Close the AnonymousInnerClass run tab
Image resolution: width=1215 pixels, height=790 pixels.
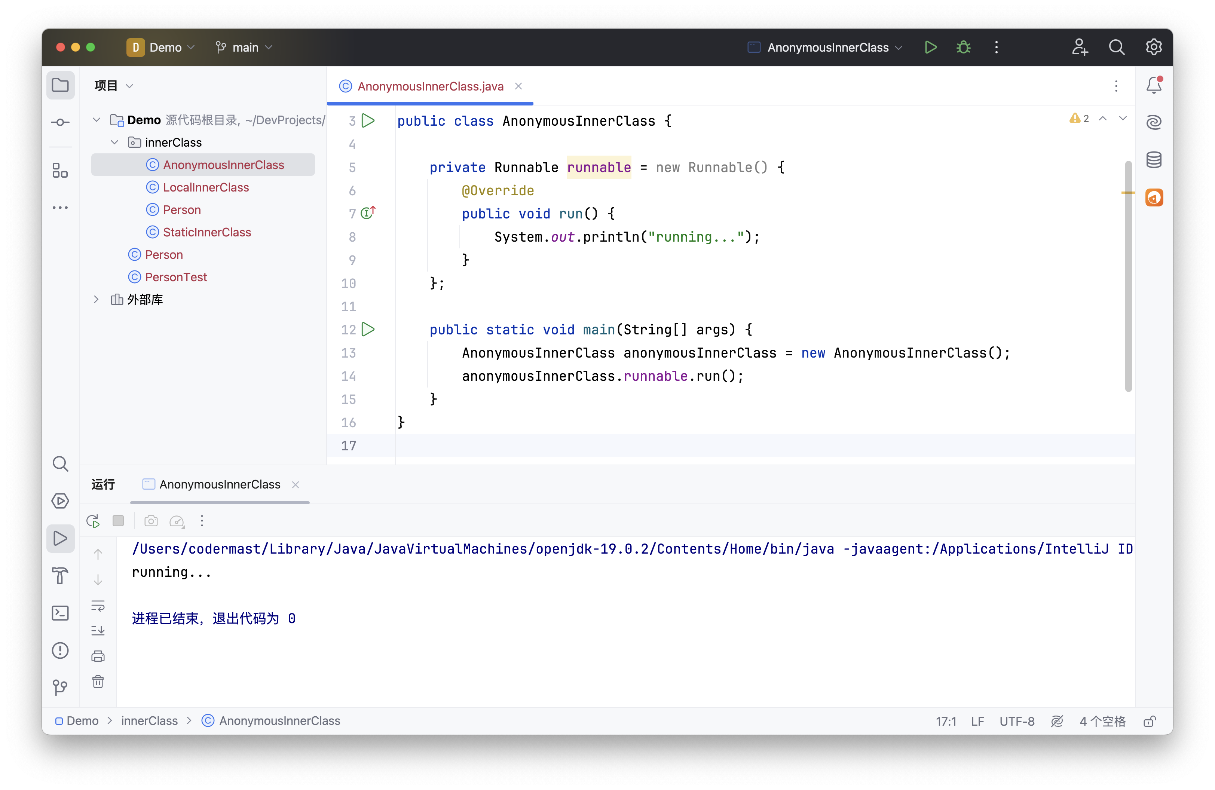pos(295,485)
